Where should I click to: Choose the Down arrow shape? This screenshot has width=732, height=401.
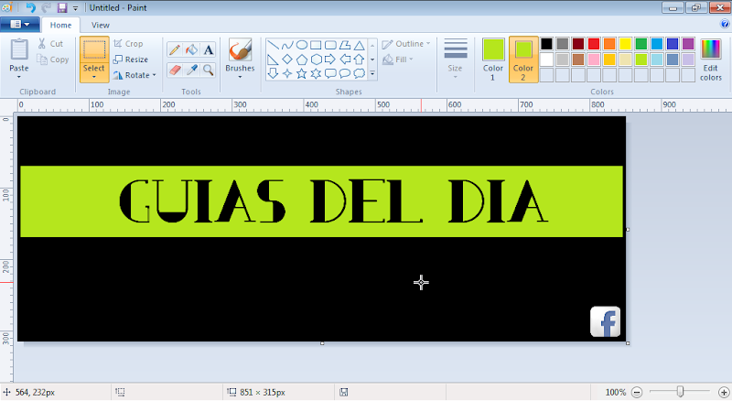pos(273,73)
